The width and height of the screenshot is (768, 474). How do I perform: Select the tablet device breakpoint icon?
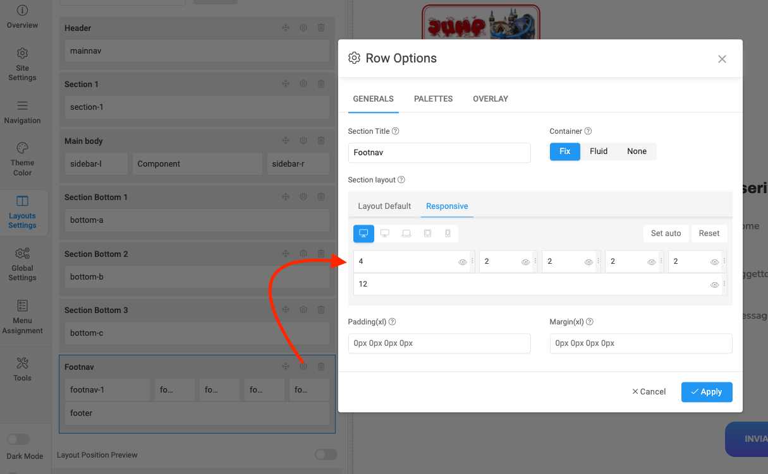point(427,234)
